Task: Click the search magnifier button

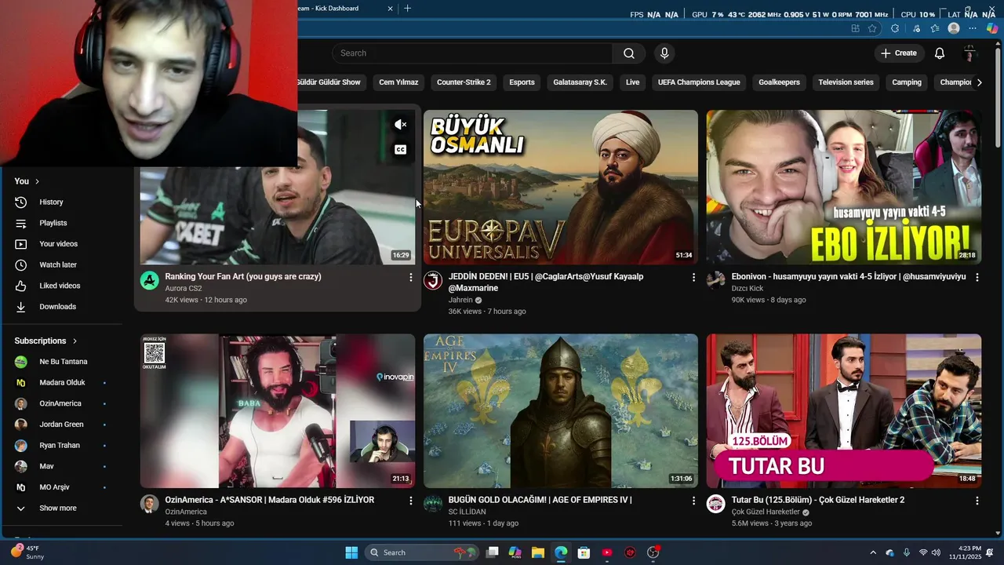Action: tap(629, 53)
